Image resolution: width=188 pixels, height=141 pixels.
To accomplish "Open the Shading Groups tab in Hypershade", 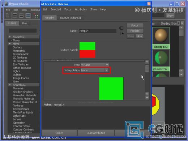I will point(168,23).
